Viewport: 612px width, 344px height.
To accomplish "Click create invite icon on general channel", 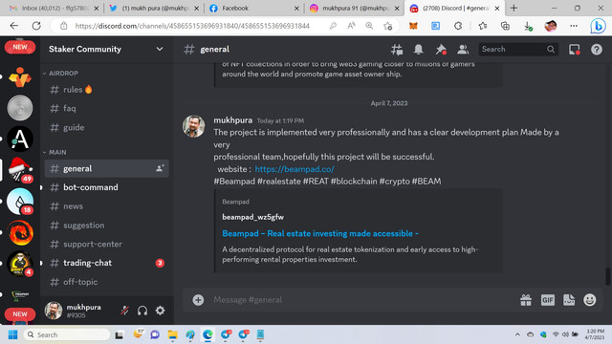I will 160,168.
